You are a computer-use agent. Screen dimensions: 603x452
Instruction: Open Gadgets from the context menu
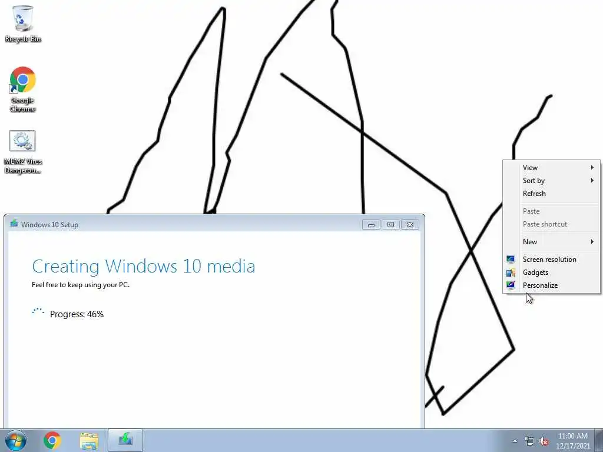tap(551, 272)
